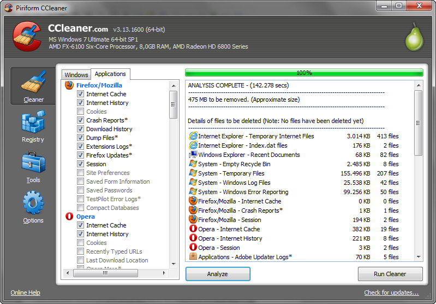Viewport: 436px width, 304px height.
Task: Click the Run Cleaner button
Action: [x=390, y=274]
